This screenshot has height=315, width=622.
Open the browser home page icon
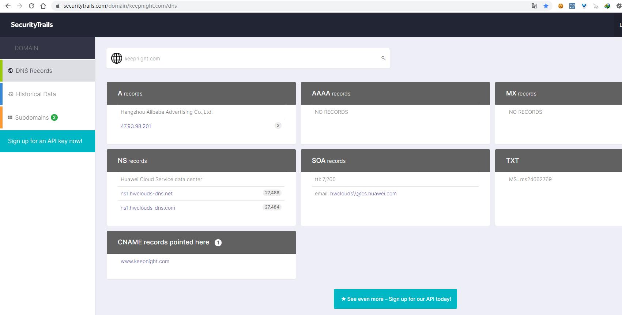click(x=43, y=6)
